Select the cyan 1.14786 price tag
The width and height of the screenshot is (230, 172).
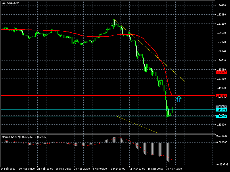click(222, 116)
